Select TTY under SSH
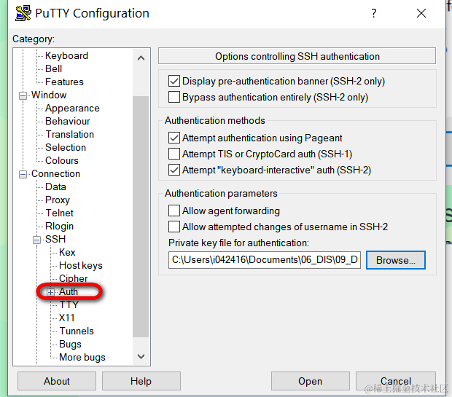The width and height of the screenshot is (452, 397). 69,304
